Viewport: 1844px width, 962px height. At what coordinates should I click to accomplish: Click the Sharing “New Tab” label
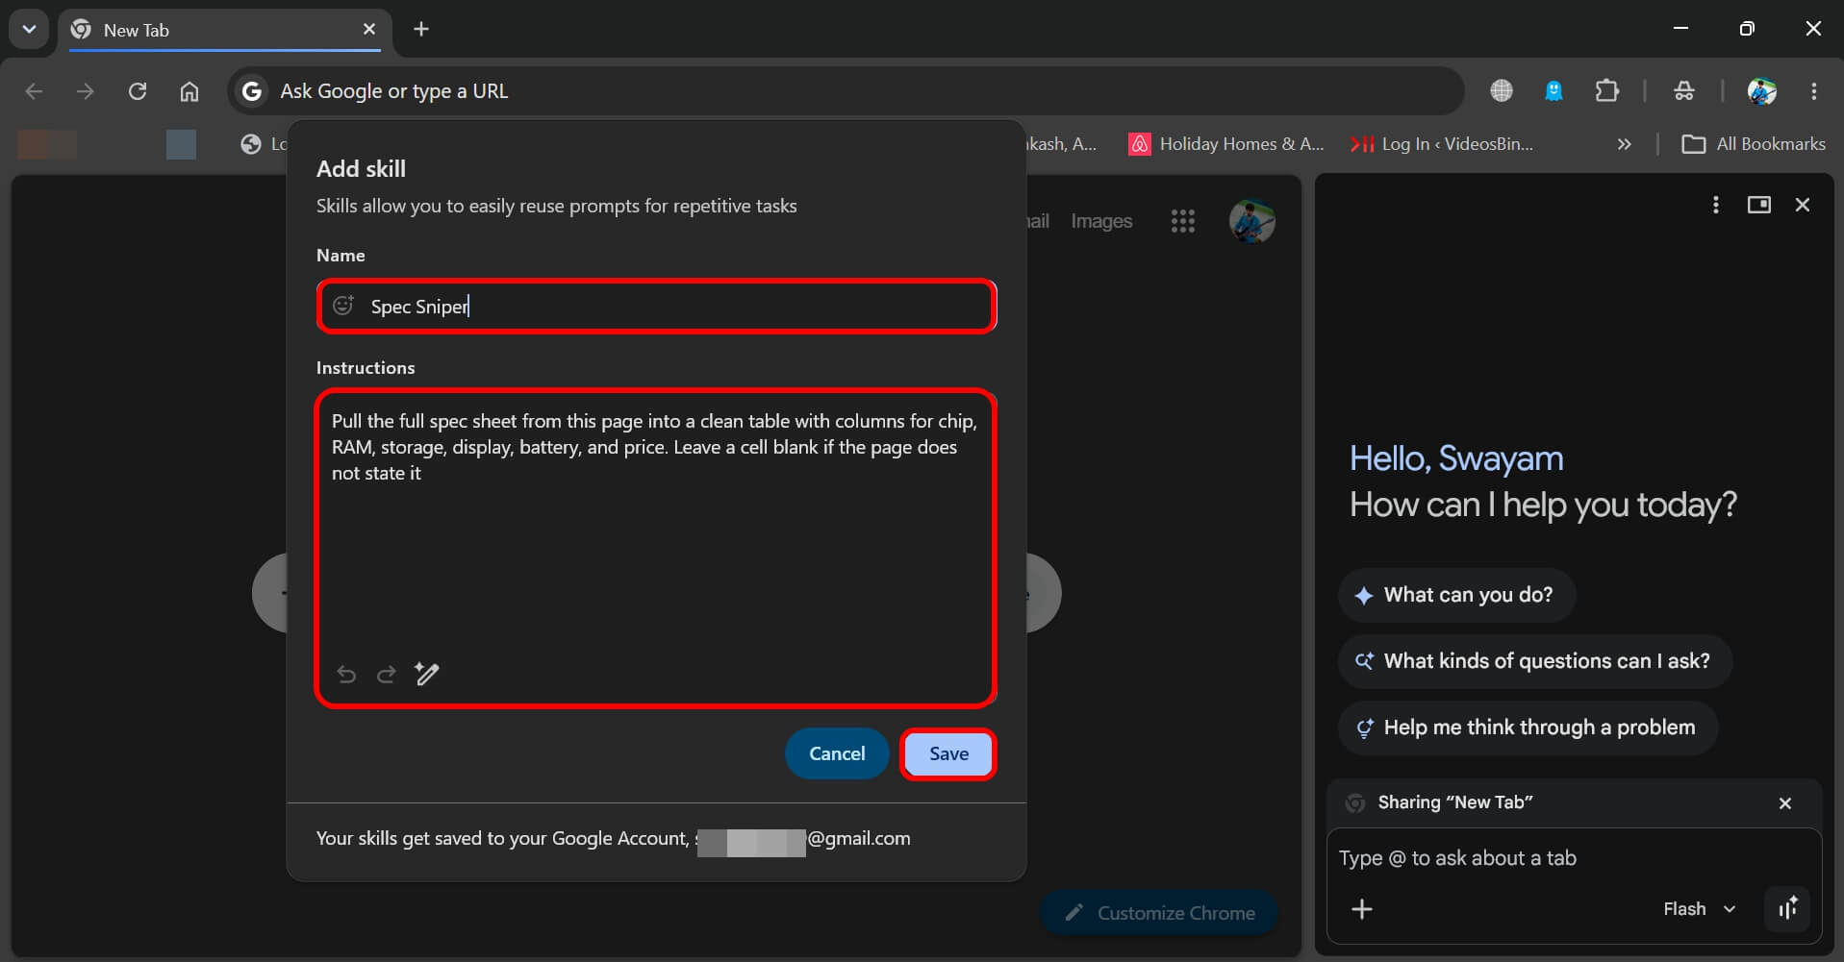point(1454,802)
